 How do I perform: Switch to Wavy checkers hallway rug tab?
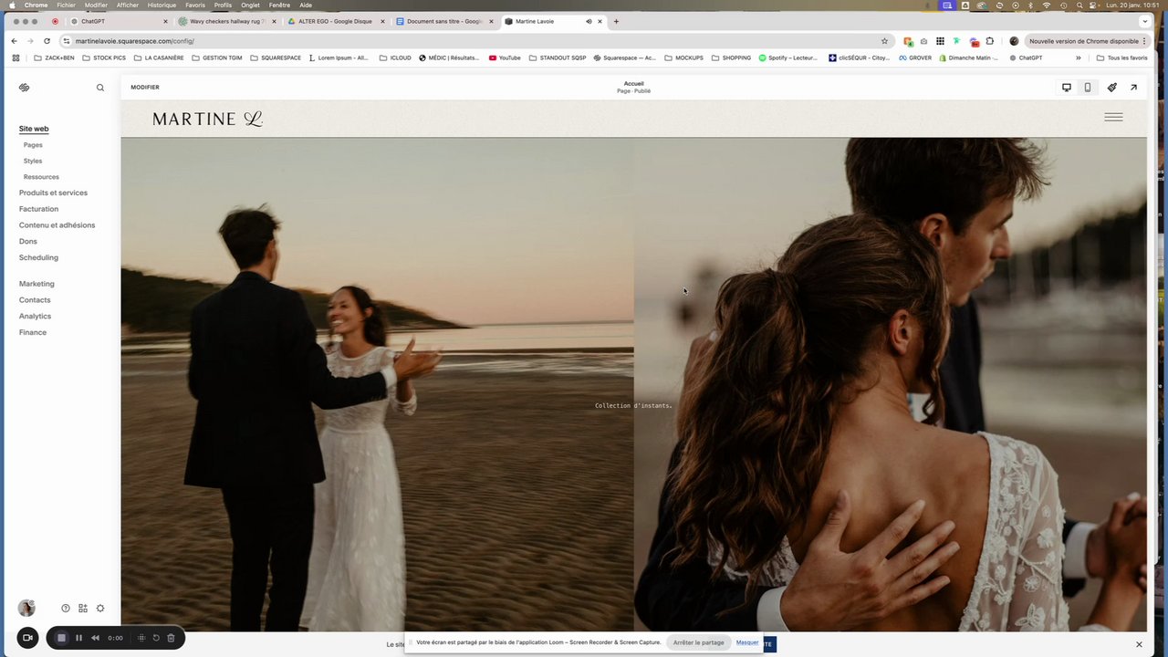(x=227, y=21)
